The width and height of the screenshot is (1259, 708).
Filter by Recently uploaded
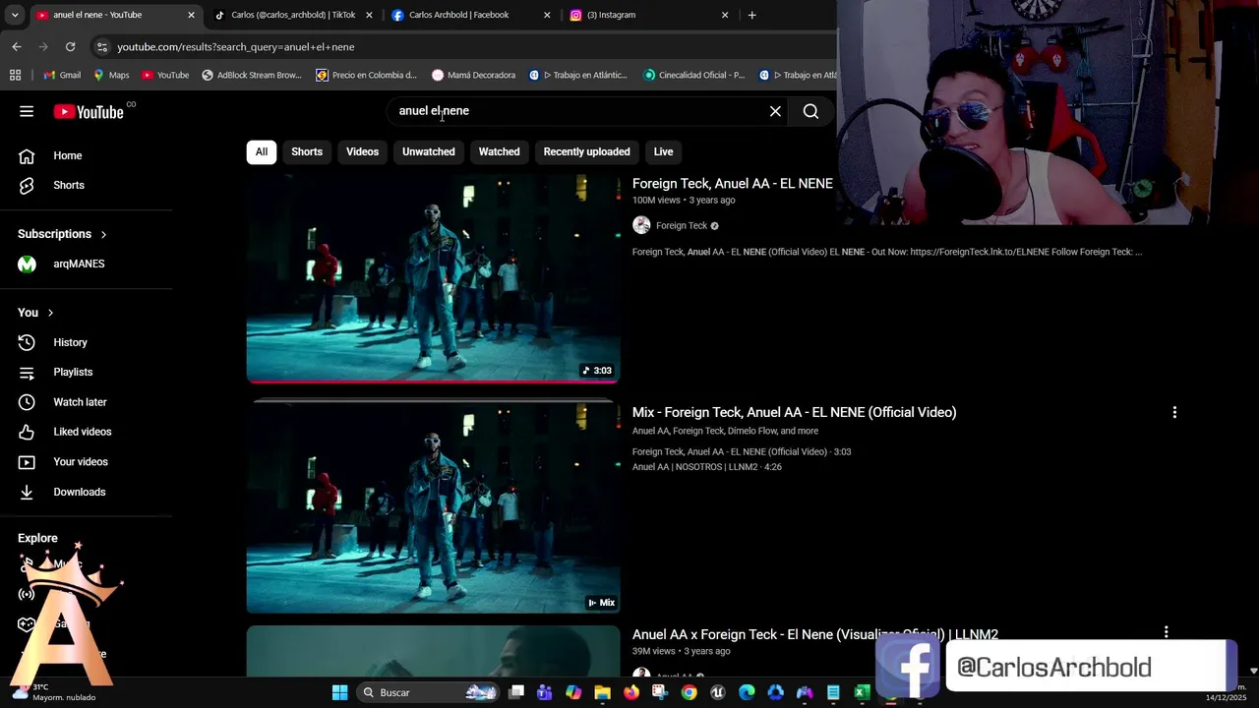click(x=586, y=151)
